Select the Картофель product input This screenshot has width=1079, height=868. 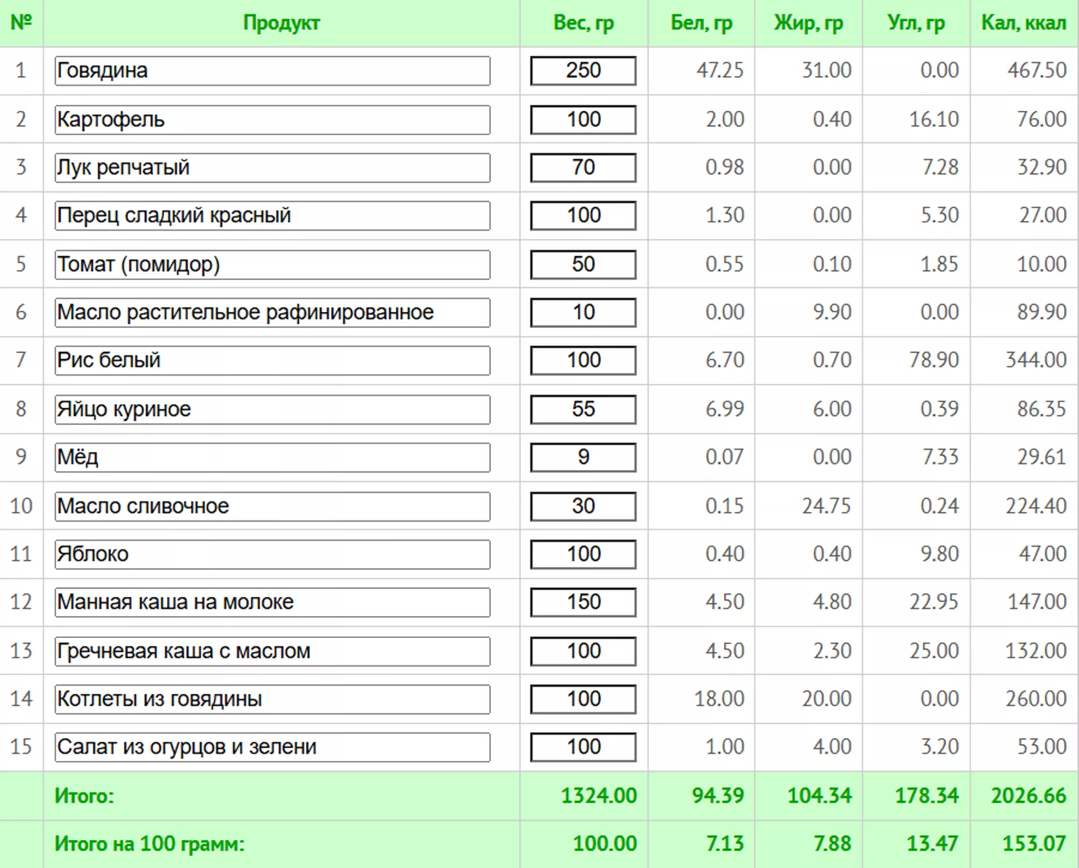coord(272,120)
